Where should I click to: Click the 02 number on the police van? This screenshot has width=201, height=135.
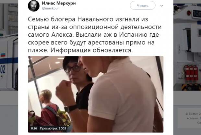[x=3, y=69]
